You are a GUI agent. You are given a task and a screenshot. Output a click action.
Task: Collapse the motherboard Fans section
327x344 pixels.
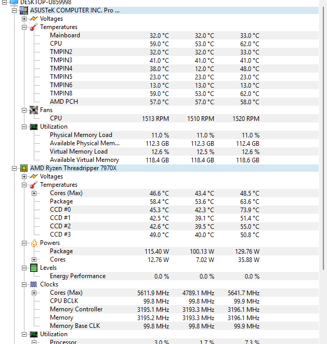point(24,110)
